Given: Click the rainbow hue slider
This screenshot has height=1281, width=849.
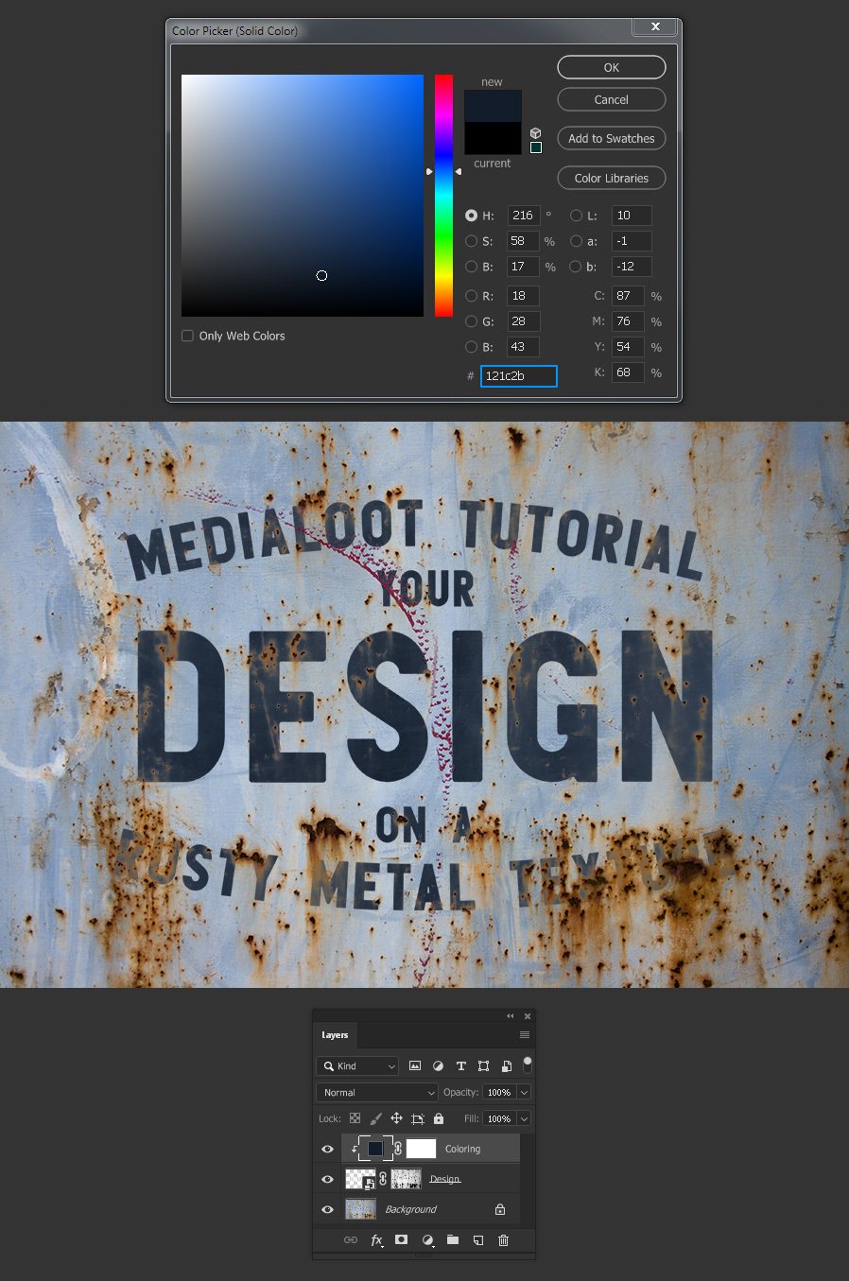Looking at the screenshot, I should point(443,196).
